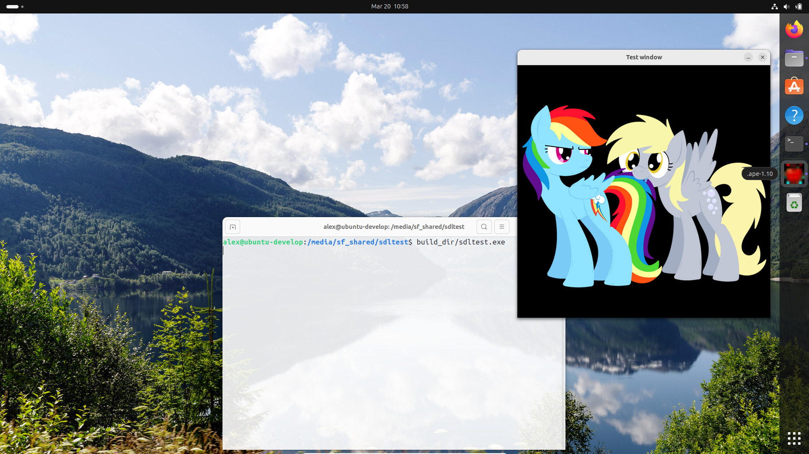809x454 pixels.
Task: Open the Files app in the dock
Action: [794, 58]
